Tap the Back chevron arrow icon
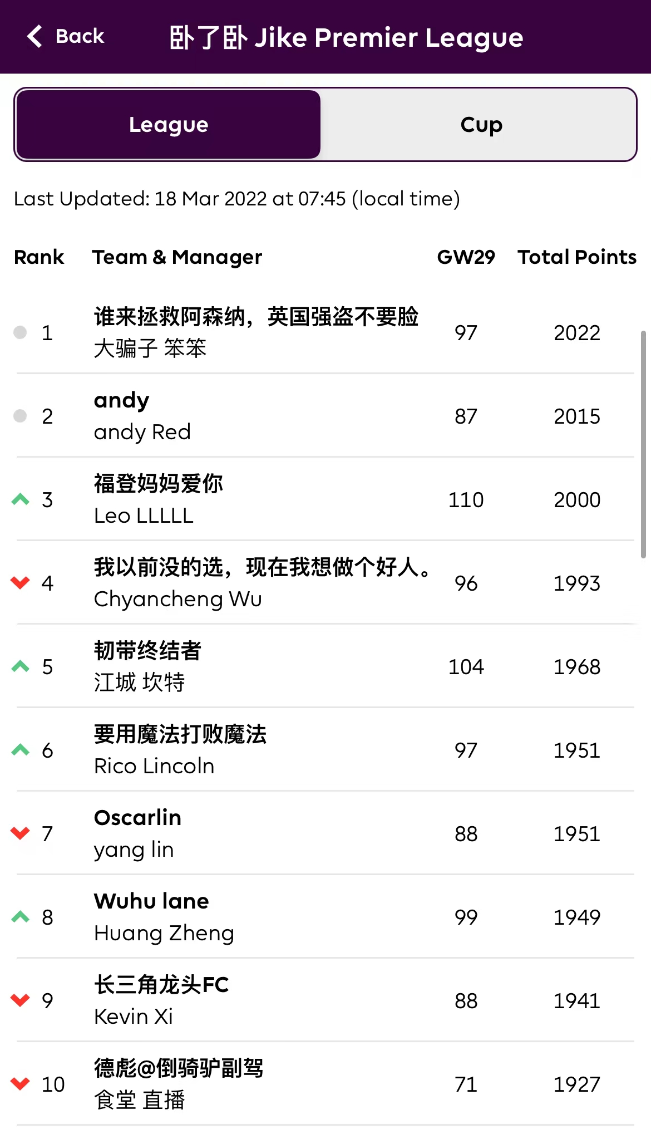Image resolution: width=651 pixels, height=1129 pixels. pos(34,37)
